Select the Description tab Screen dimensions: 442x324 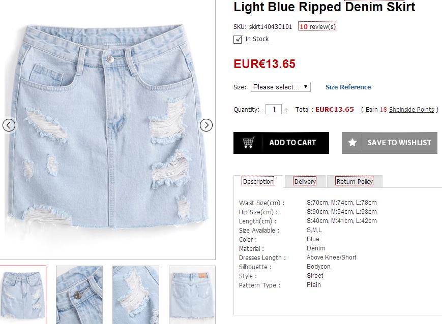(259, 181)
